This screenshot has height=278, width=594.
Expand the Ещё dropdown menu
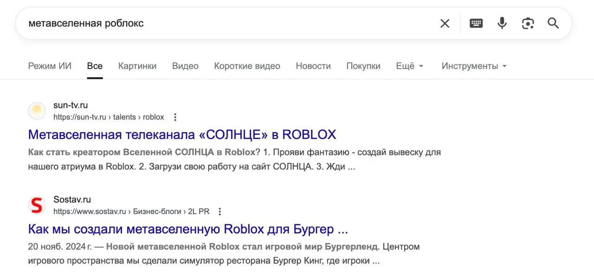[410, 66]
